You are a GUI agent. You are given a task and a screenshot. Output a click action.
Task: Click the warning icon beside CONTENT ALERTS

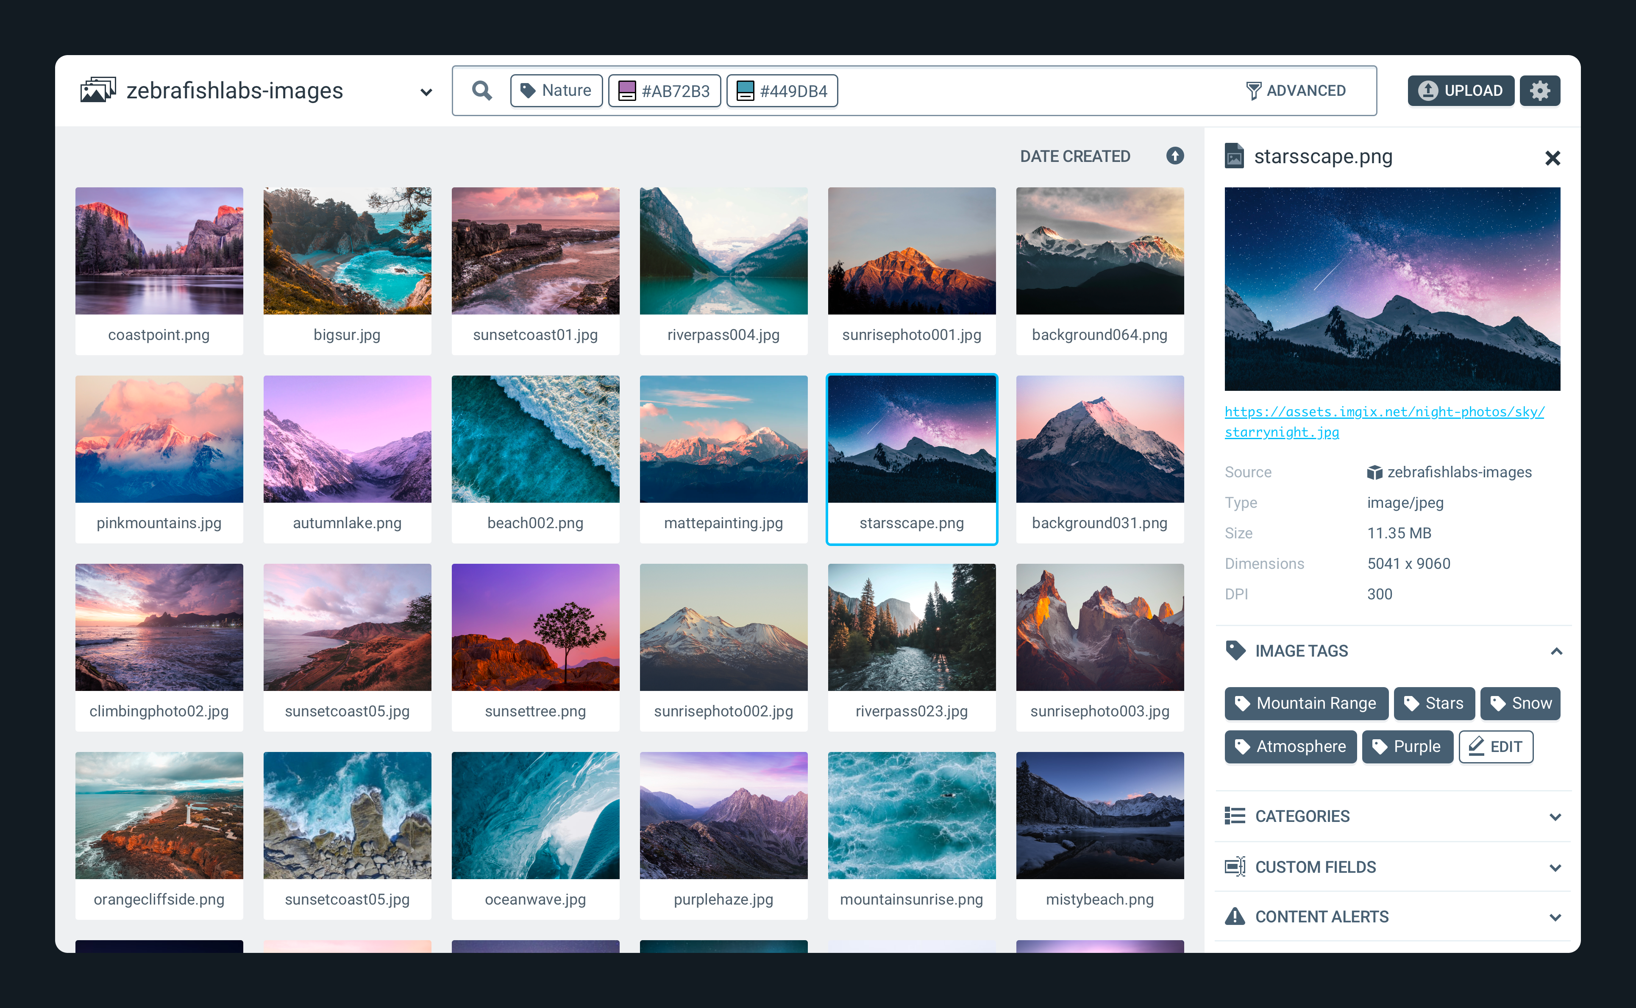1235,916
